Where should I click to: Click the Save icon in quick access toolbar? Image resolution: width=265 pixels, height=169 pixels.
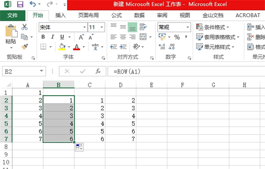(20, 4)
